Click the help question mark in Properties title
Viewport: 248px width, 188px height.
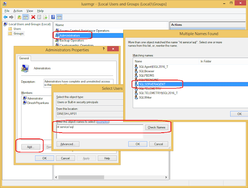103,49
